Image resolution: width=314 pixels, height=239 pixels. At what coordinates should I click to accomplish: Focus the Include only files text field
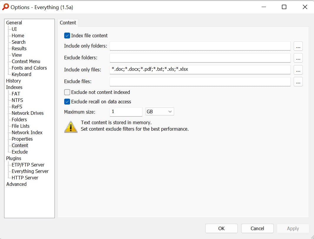tap(200, 70)
